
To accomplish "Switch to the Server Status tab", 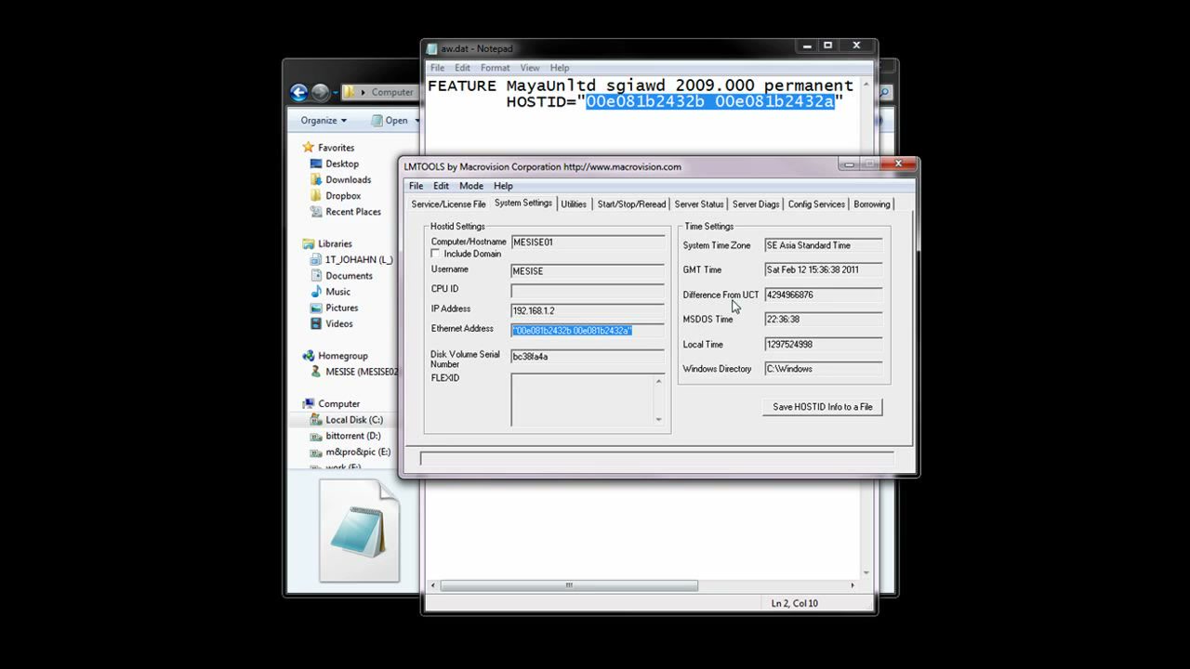I will (699, 204).
